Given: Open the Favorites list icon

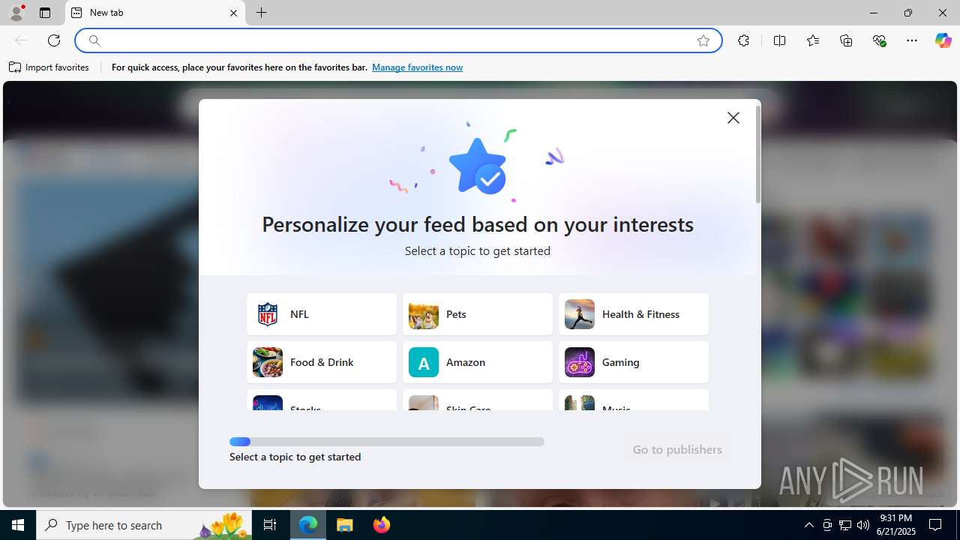Looking at the screenshot, I should 813,40.
